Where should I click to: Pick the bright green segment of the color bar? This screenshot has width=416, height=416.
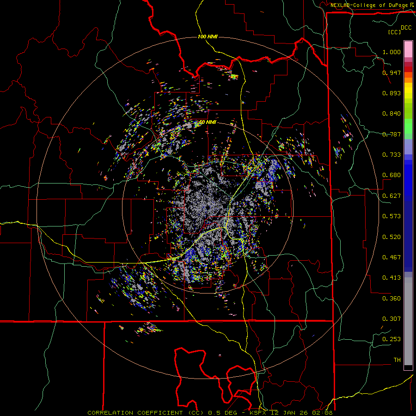[x=408, y=126]
